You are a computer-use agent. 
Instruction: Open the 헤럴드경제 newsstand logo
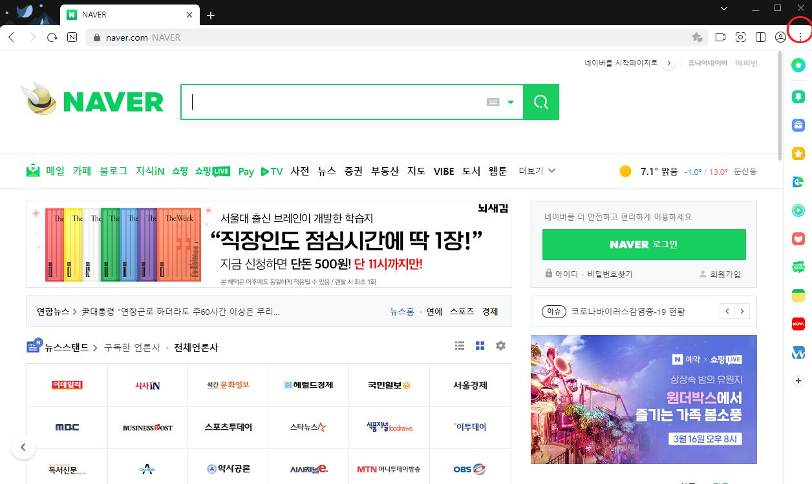(308, 385)
